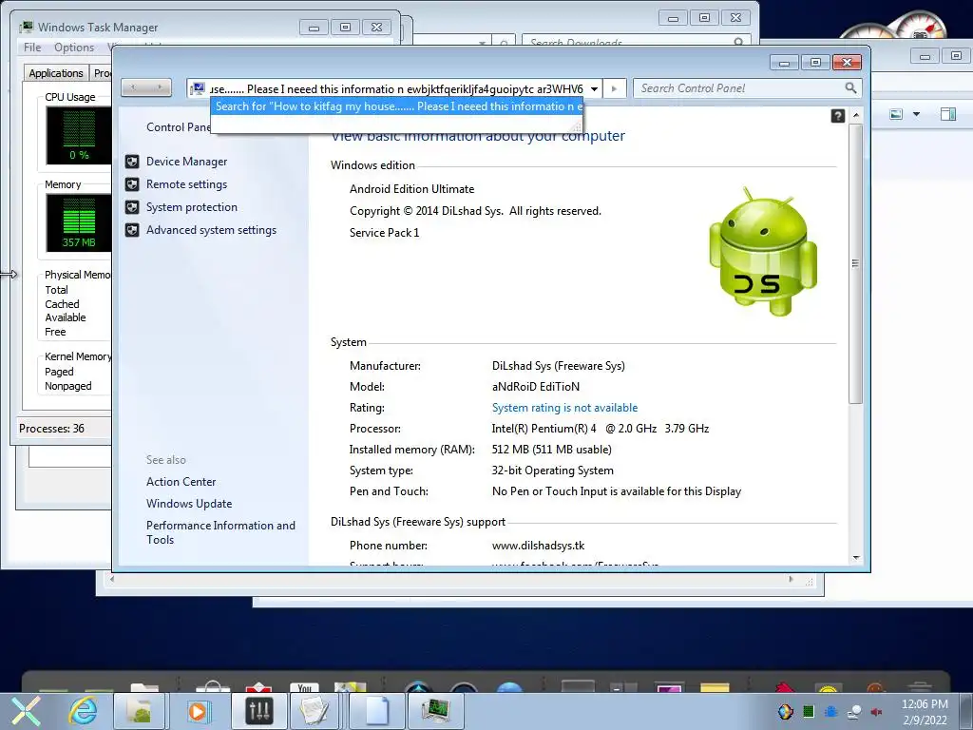
Task: Open Remote settings link
Action: coord(186,184)
